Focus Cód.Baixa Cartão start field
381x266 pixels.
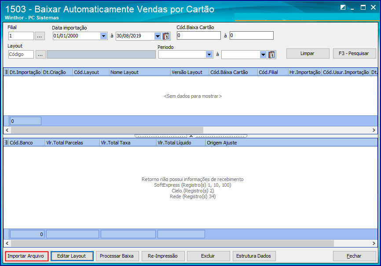pos(199,36)
